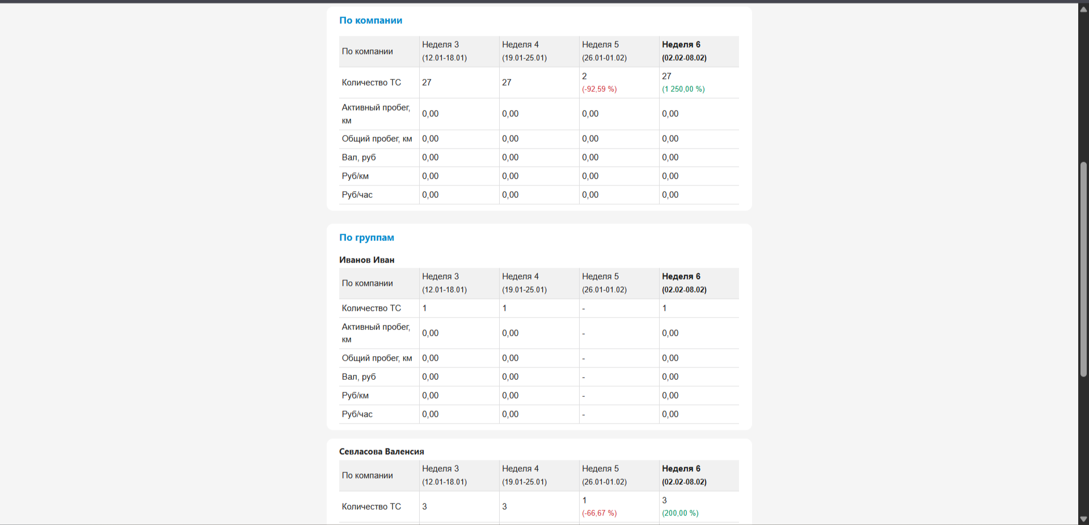
Task: Click the scrollbar down arrow
Action: tap(1083, 519)
